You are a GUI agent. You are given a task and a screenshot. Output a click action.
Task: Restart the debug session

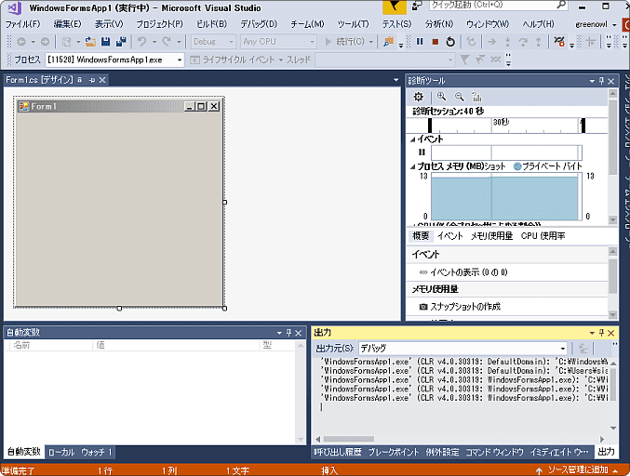click(450, 41)
